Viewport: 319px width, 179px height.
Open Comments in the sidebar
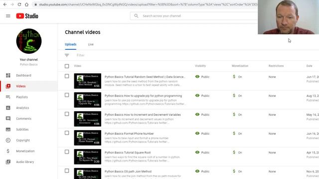[x=23, y=118]
